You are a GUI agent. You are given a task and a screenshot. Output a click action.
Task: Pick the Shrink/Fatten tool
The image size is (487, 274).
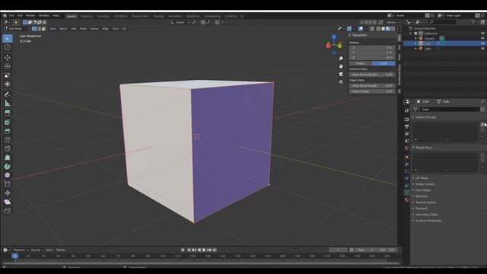point(8,193)
